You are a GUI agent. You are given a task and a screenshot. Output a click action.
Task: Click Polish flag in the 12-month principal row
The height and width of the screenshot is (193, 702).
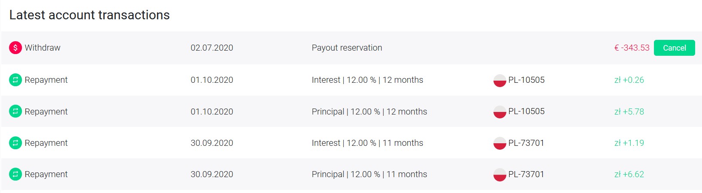[499, 112]
